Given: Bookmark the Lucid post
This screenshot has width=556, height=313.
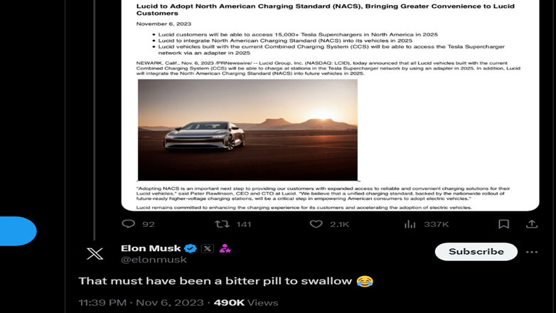Looking at the screenshot, I should tap(503, 224).
